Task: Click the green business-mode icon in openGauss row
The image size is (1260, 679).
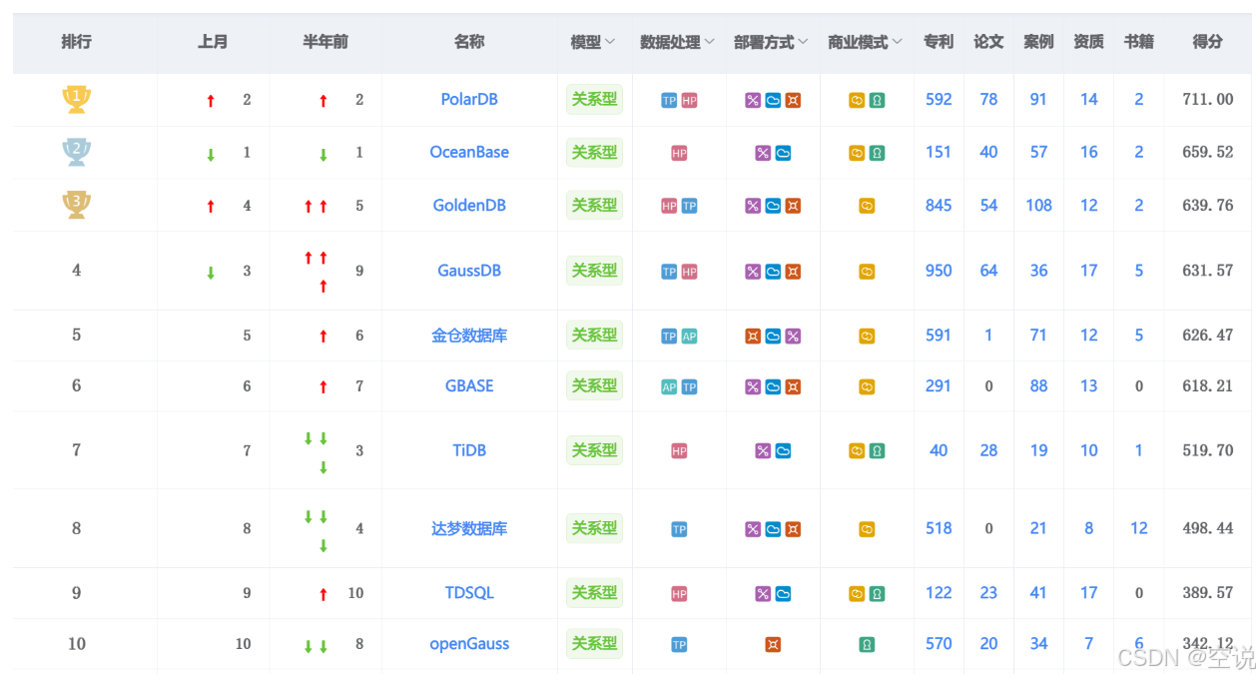Action: pyautogui.click(x=867, y=645)
